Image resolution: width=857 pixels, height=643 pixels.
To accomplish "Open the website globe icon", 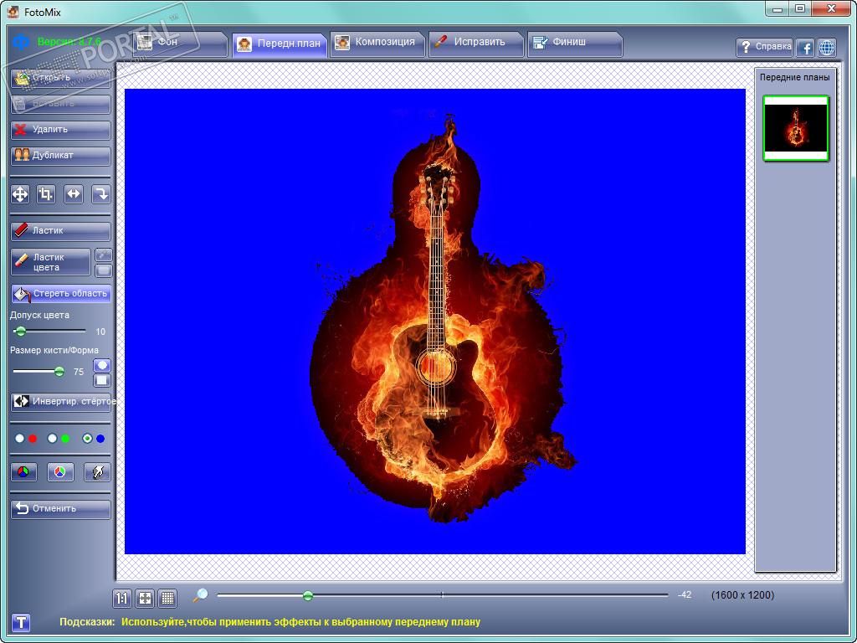I will [x=827, y=48].
